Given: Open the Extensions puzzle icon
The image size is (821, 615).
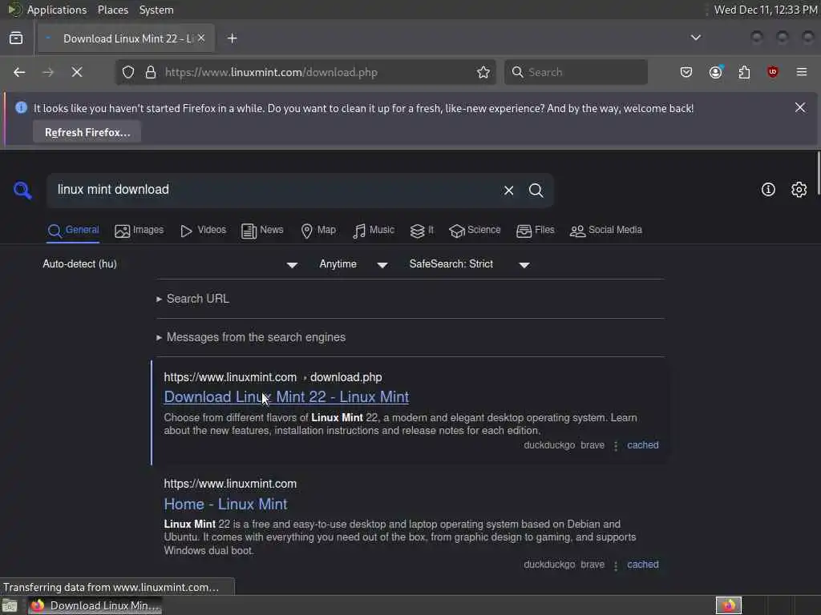Looking at the screenshot, I should click(744, 72).
